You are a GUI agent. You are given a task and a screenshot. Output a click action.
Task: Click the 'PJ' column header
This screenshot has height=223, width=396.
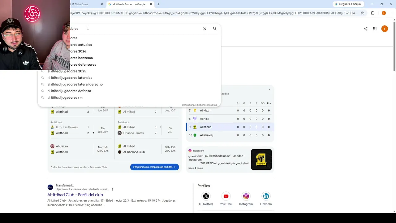(x=238, y=103)
